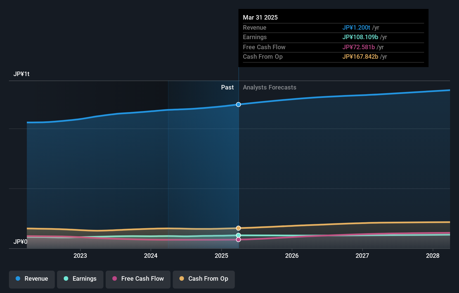Screen dimensions: 459x293
Task: Click the Analysts Forecasts label
Action: pos(269,88)
